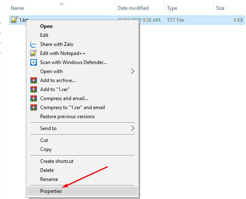This screenshot has width=246, height=199.
Task: Select Open in the context menu
Action: click(x=46, y=26)
